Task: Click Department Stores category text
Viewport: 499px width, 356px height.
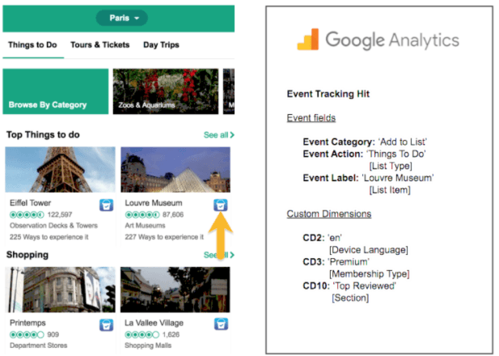Action: tap(39, 345)
